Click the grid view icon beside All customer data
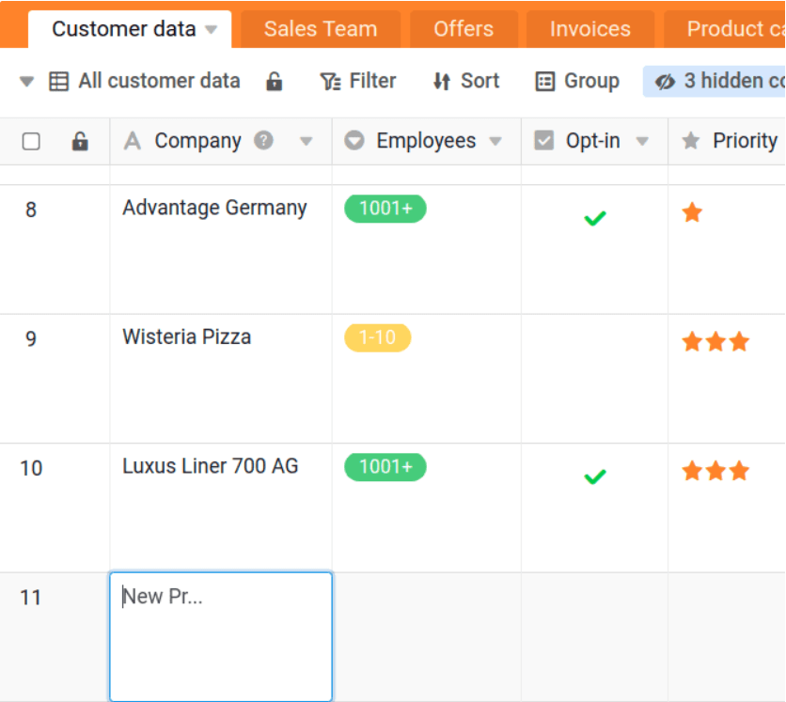Viewport: 786px width, 702px height. tap(59, 82)
